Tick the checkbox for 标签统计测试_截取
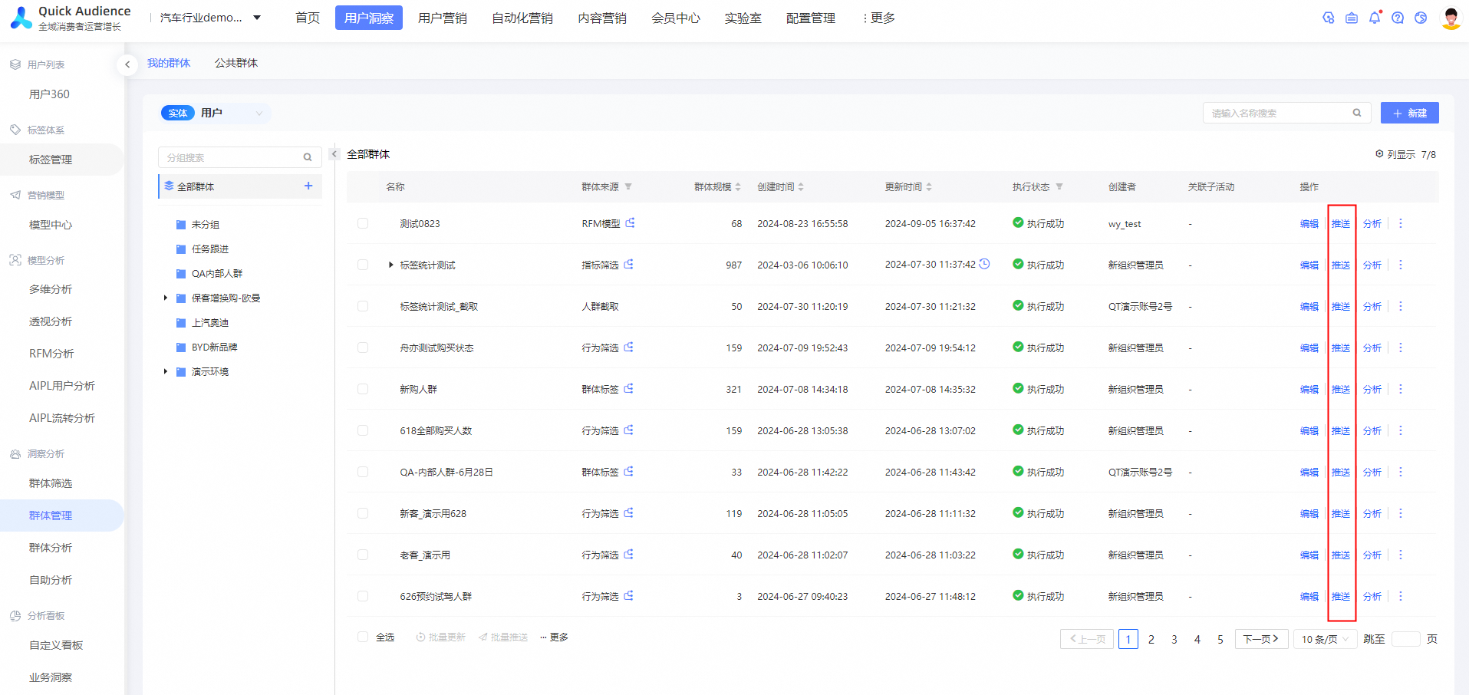The height and width of the screenshot is (695, 1469). (x=363, y=306)
